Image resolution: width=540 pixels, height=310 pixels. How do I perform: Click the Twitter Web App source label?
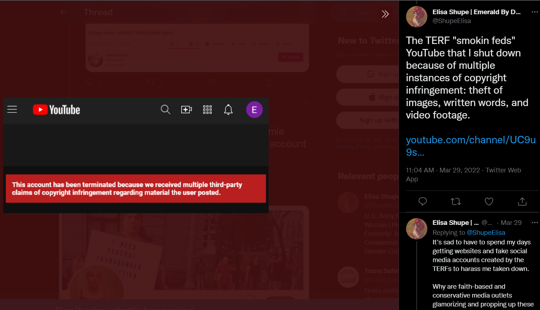click(x=463, y=175)
